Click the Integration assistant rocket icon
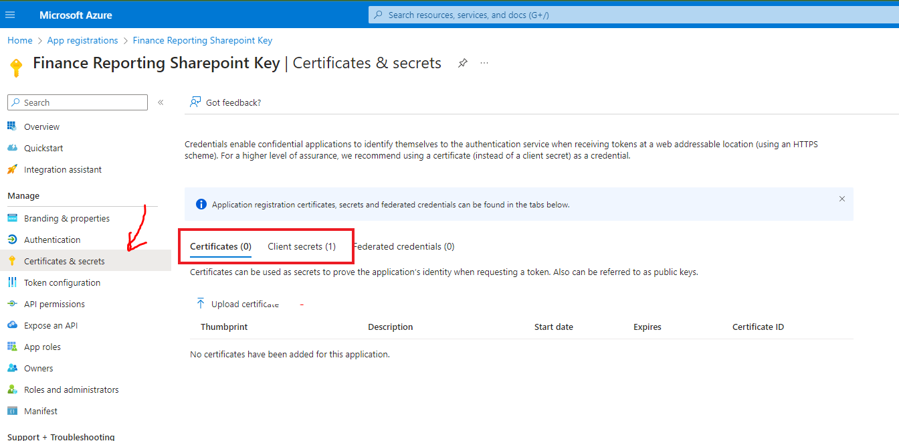 [12, 169]
